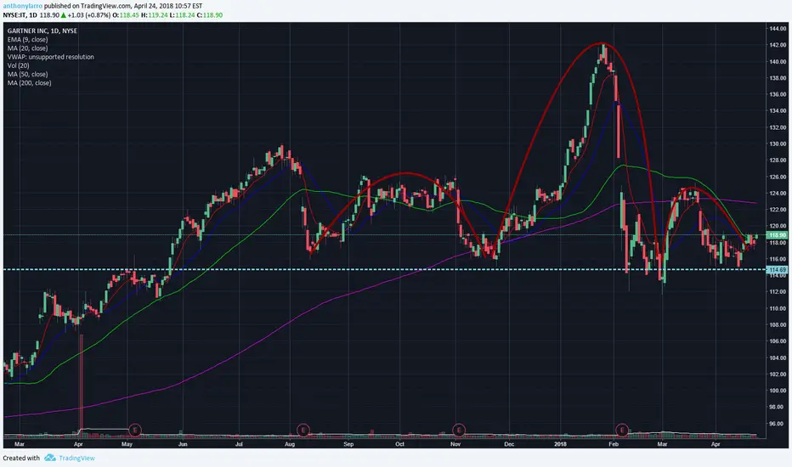Click the TradingView cloud logo icon
Image resolution: width=792 pixels, height=467 pixels.
pyautogui.click(x=50, y=458)
